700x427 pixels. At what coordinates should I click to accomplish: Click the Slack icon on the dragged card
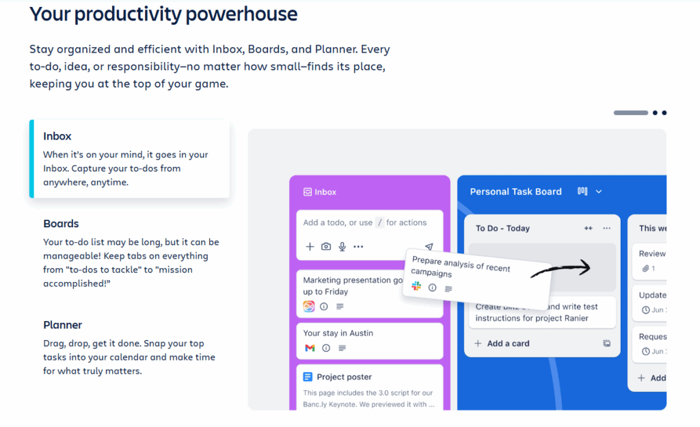point(416,287)
